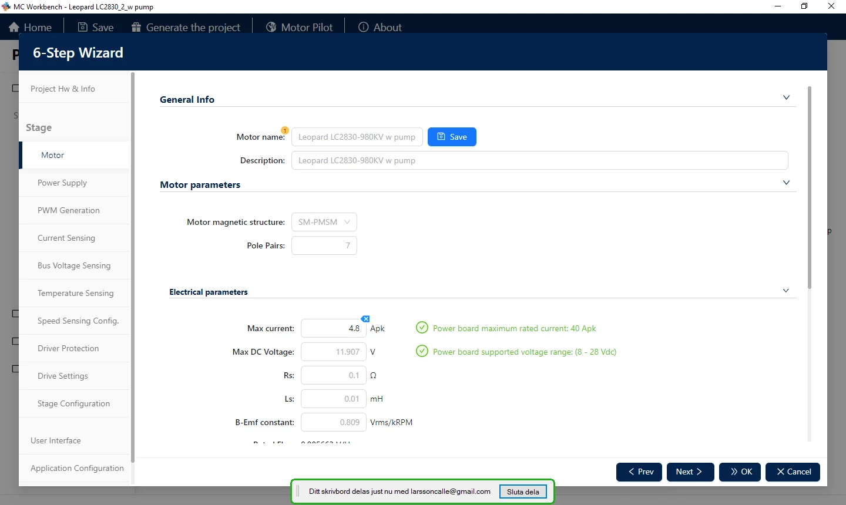Click "Power board supported voltage range" text
The height and width of the screenshot is (505, 846).
(x=525, y=352)
